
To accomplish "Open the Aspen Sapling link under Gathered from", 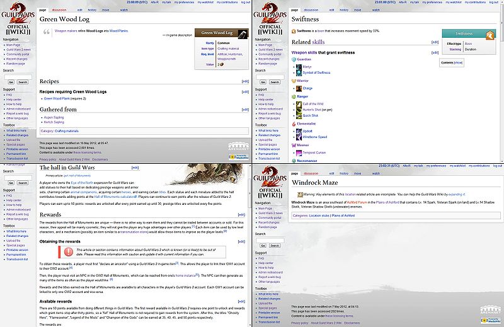I will point(54,117).
